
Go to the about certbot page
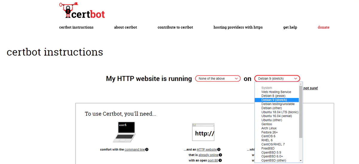point(125,27)
